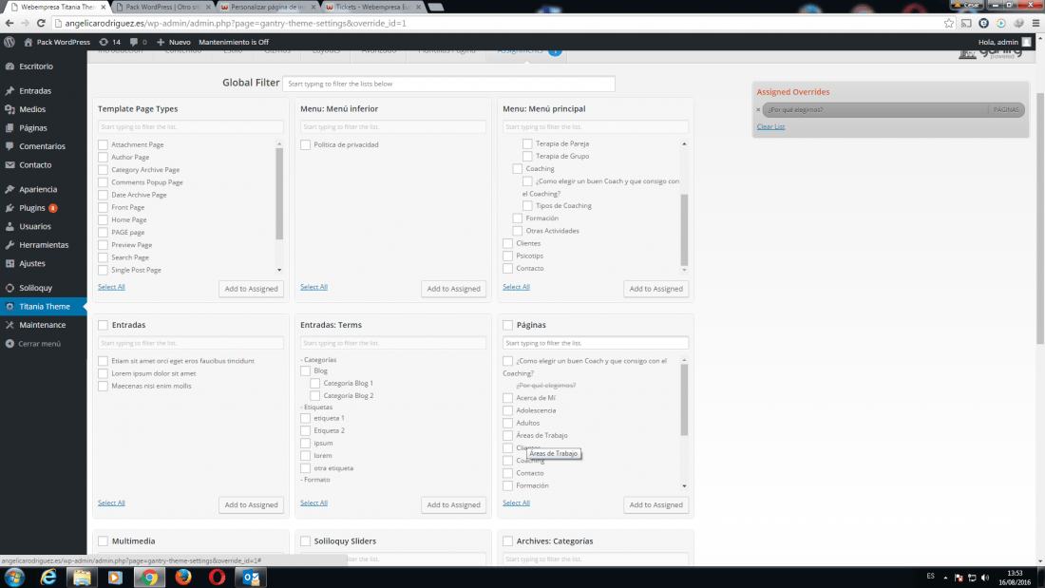Select All in Entradas panel

[111, 503]
